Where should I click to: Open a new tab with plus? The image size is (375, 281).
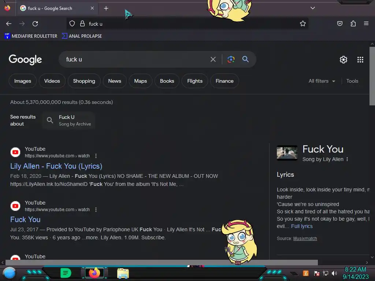pos(106,8)
